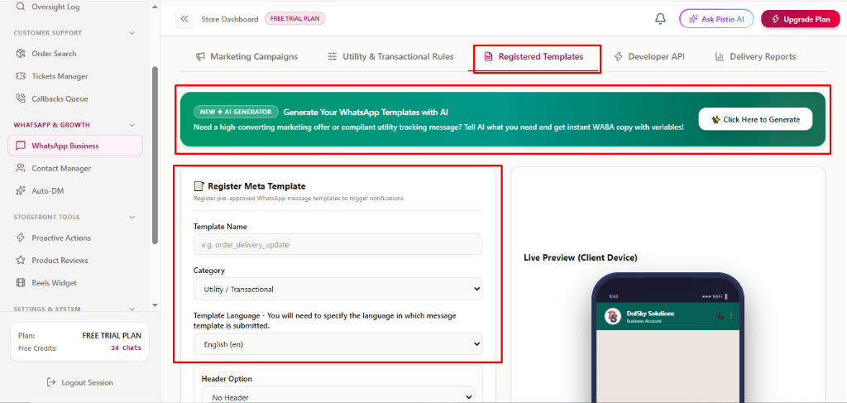Viewport: 847px width, 403px height.
Task: Click sidebar scrollbar up arrow
Action: click(x=155, y=7)
